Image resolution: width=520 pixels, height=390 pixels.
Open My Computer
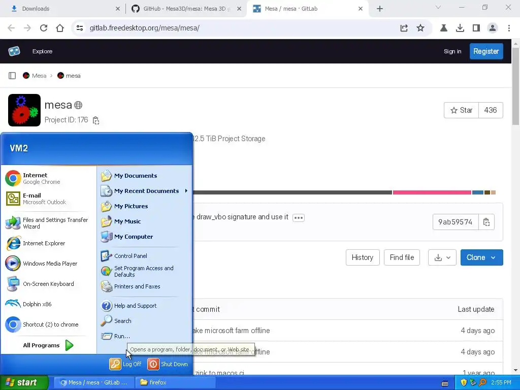(145, 237)
